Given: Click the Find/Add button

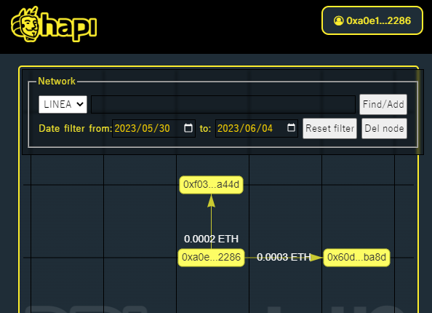Looking at the screenshot, I should click(383, 104).
